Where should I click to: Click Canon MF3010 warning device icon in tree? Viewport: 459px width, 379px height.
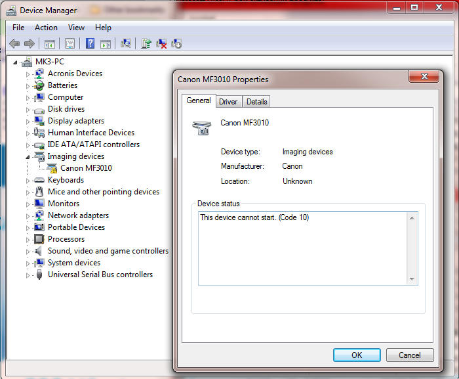(52, 168)
